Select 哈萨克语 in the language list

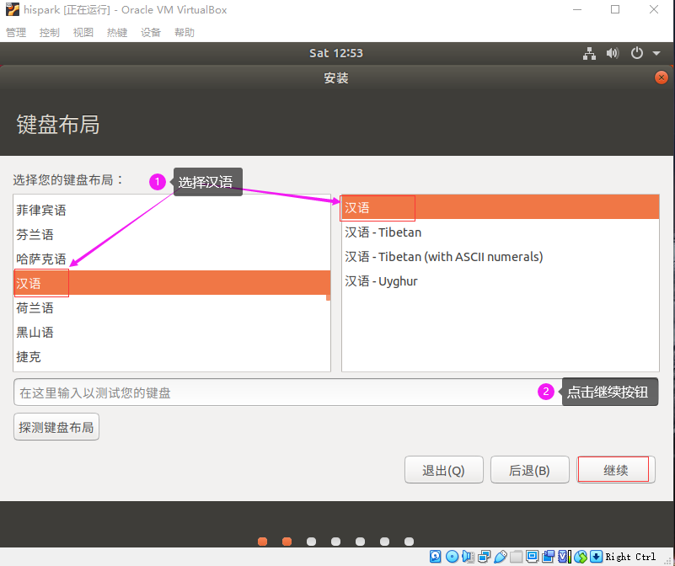172,259
